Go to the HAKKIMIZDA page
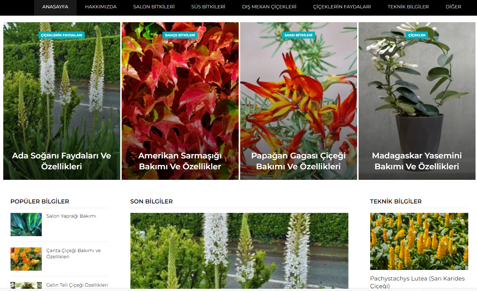The height and width of the screenshot is (291, 477). click(x=101, y=7)
